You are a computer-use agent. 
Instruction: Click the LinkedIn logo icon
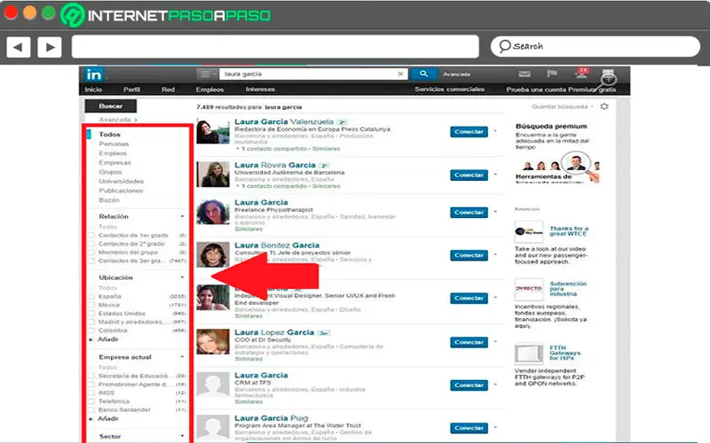click(94, 74)
